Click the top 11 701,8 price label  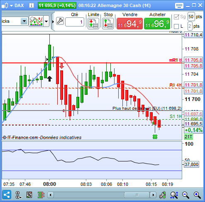[193, 85]
